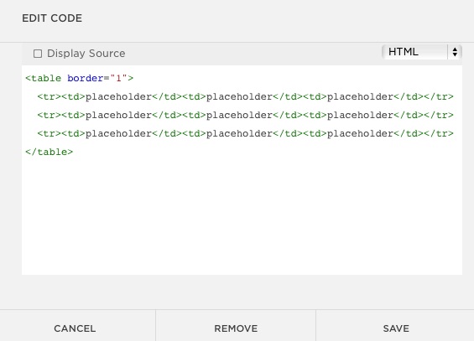Click the EDIT CODE heading
Screen dimensions: 474x341
52,18
